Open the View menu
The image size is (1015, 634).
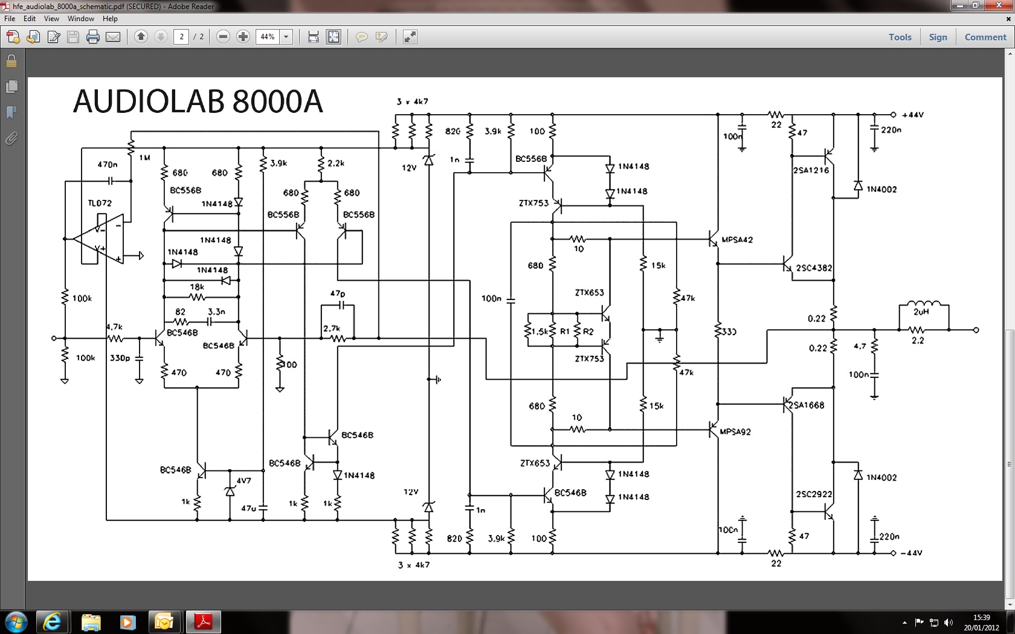pos(51,19)
